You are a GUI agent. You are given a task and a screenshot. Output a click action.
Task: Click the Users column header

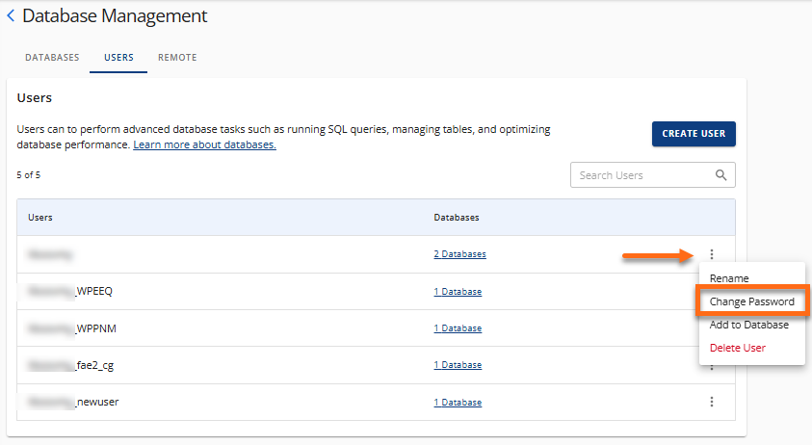[40, 218]
